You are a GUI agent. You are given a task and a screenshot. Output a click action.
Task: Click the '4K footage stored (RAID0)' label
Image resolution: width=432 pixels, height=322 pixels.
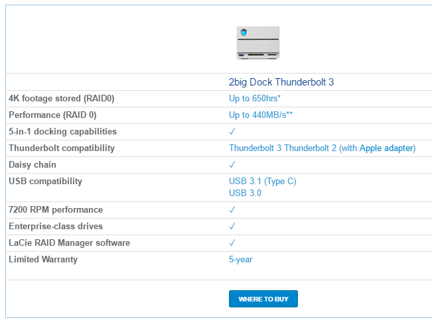click(62, 99)
